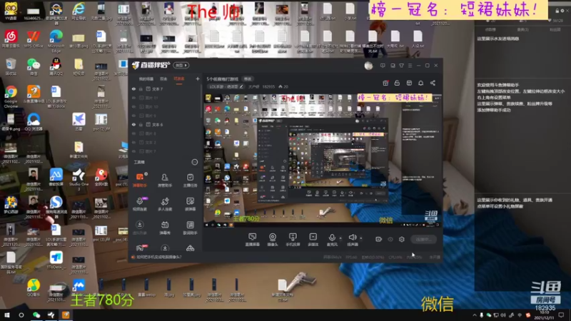Open the 主播任务 tool
The width and height of the screenshot is (571, 321).
[x=190, y=180]
